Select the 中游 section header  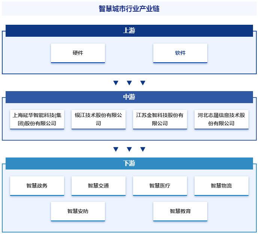[129, 97]
